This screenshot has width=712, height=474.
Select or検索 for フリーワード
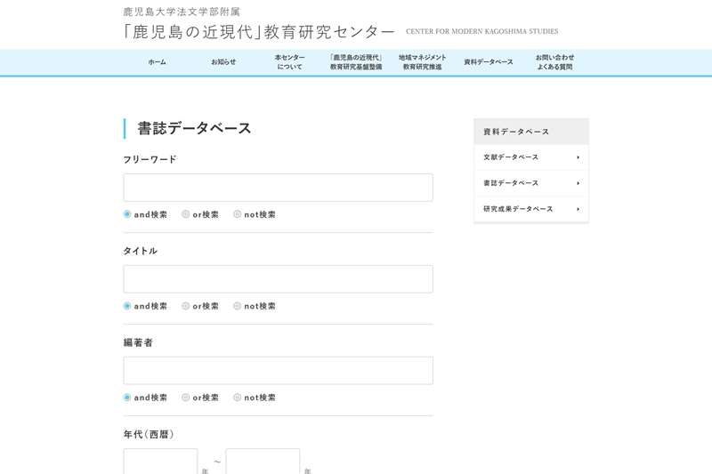click(x=186, y=214)
